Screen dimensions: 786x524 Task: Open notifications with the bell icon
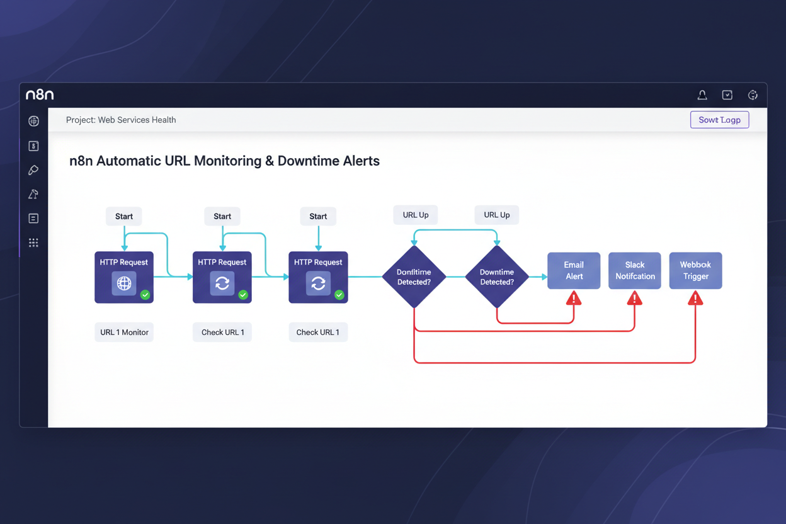point(702,95)
